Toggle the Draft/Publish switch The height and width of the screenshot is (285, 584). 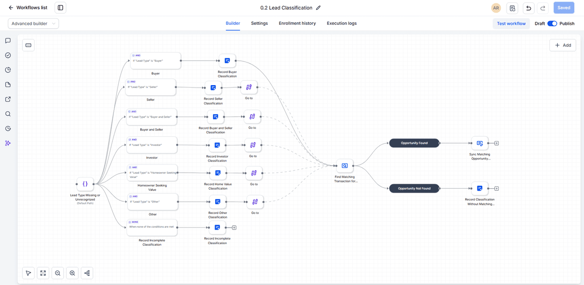click(x=552, y=23)
